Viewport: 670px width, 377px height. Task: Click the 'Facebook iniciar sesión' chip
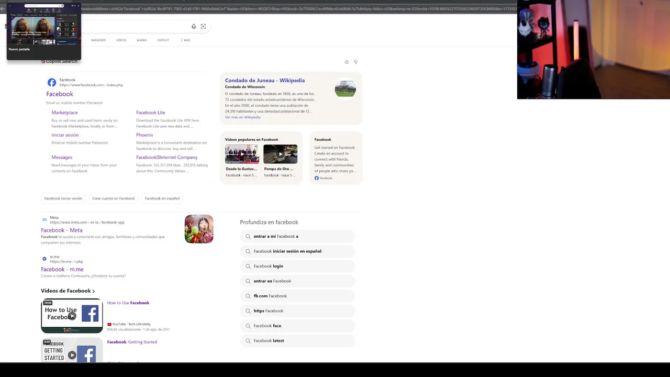tap(63, 198)
